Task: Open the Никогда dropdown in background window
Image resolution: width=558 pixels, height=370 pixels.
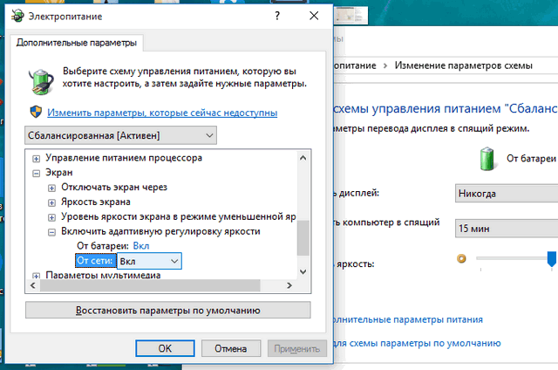Action: pos(507,194)
